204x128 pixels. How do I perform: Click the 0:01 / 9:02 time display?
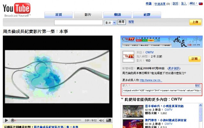91,120
